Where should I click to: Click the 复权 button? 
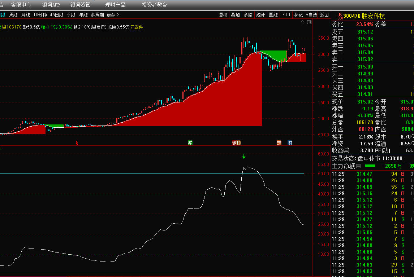tap(223, 15)
